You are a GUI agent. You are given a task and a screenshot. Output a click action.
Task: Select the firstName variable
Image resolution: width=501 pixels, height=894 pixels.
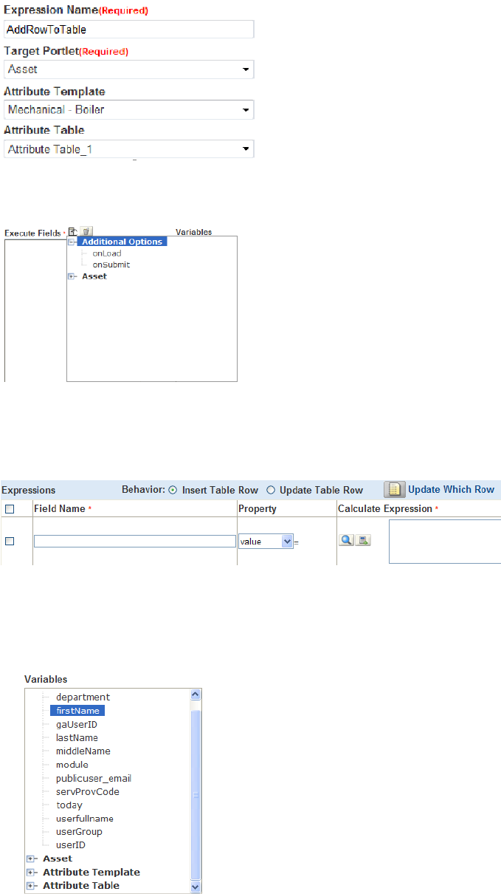[77, 711]
